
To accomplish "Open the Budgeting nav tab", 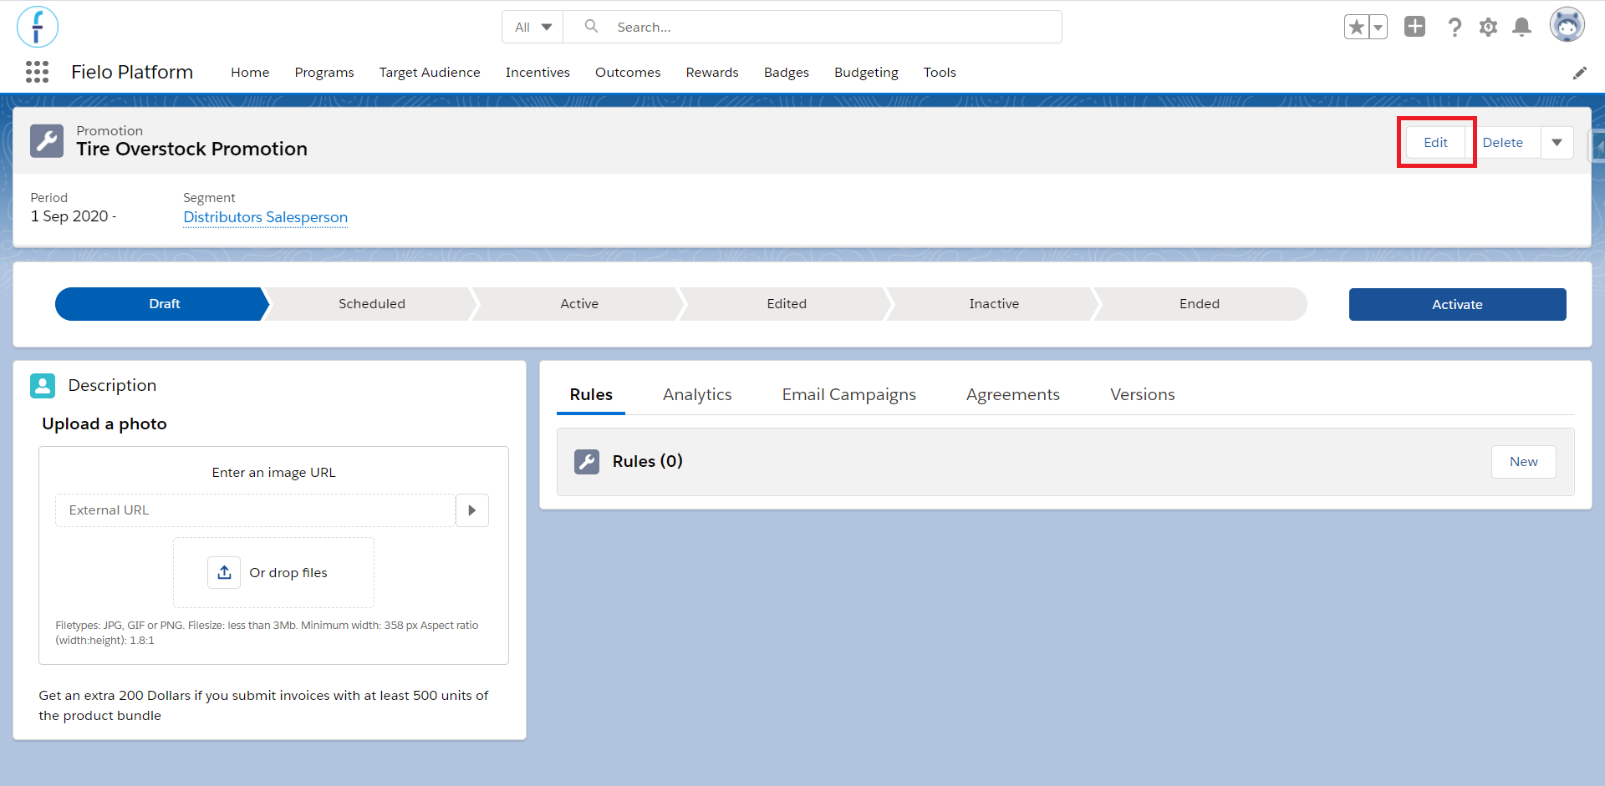I will click(866, 73).
